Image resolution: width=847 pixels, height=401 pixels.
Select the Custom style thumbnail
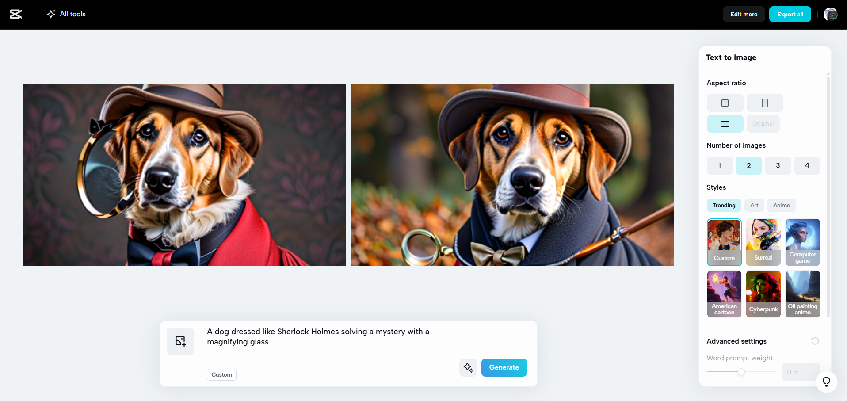pyautogui.click(x=724, y=242)
